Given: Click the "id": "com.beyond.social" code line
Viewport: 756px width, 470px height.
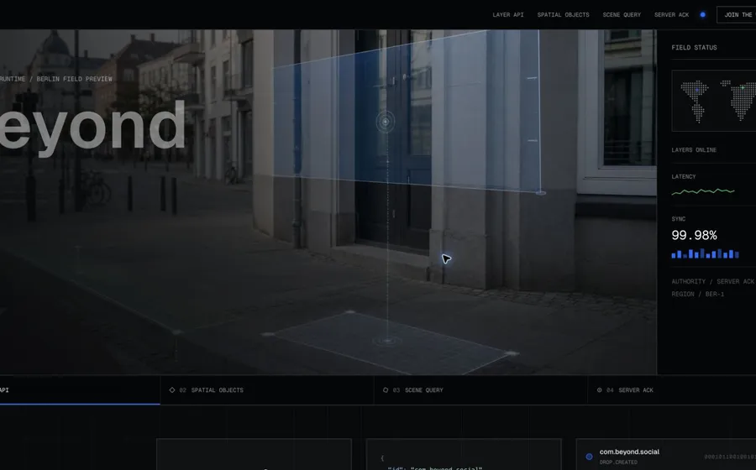Looking at the screenshot, I should click(x=435, y=467).
